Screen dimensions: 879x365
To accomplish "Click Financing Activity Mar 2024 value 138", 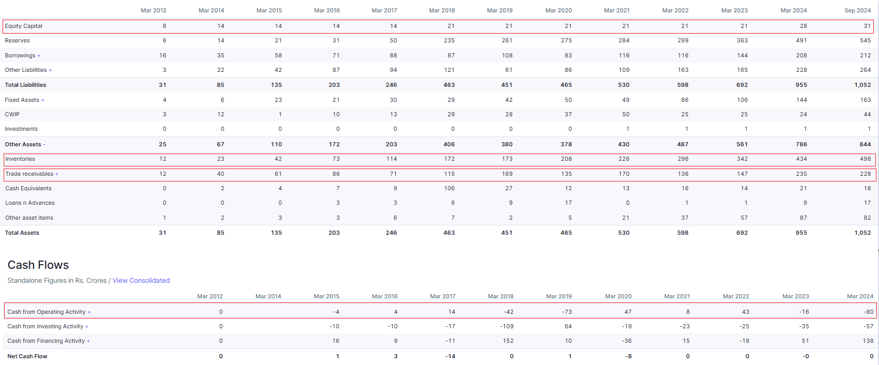I will pos(868,341).
